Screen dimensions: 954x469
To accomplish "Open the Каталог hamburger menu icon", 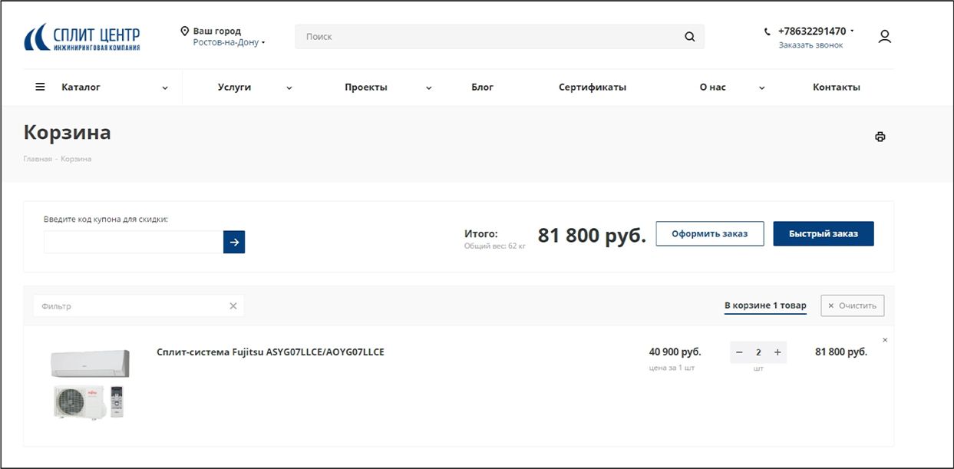I will point(40,88).
